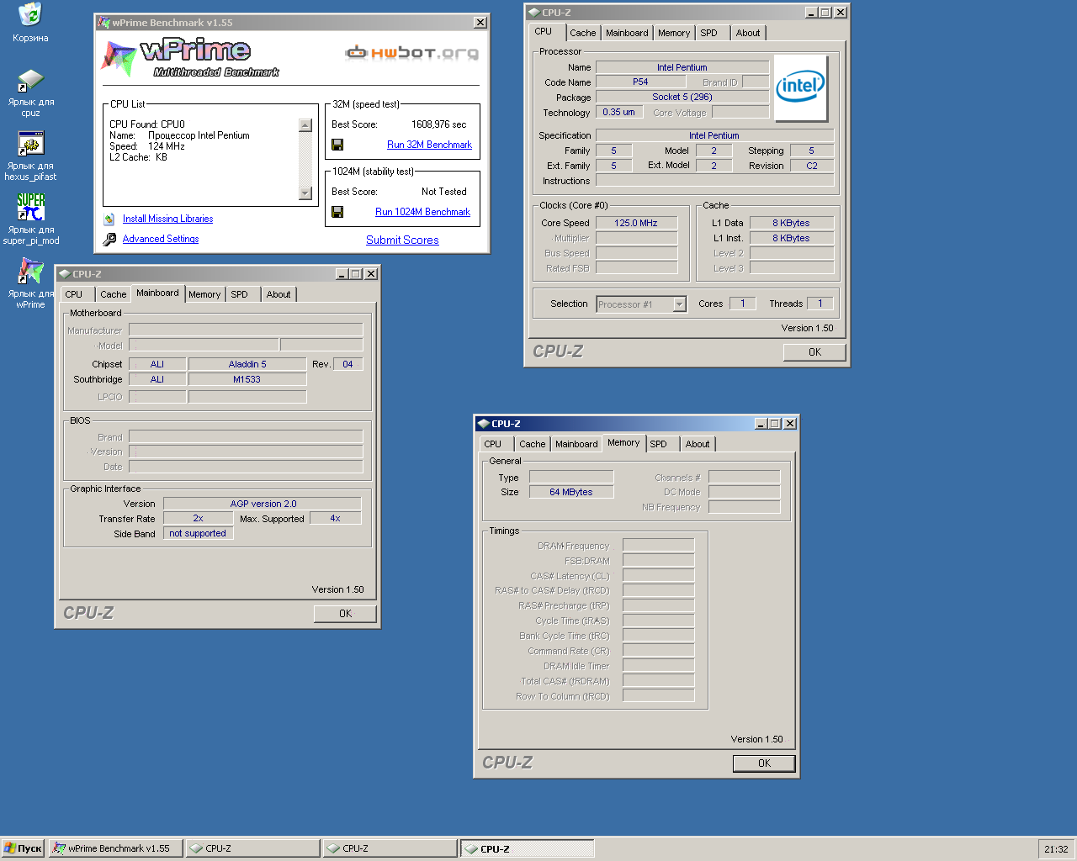The width and height of the screenshot is (1077, 861).
Task: Click the wPrime logo graphic
Action: pyautogui.click(x=190, y=57)
